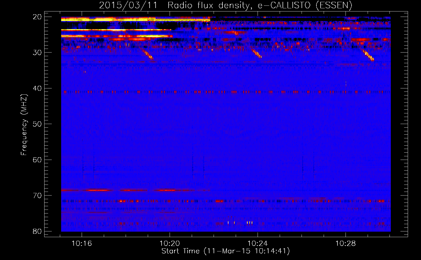
Task: Click the 70 frequency tick label
Action: pyautogui.click(x=37, y=196)
